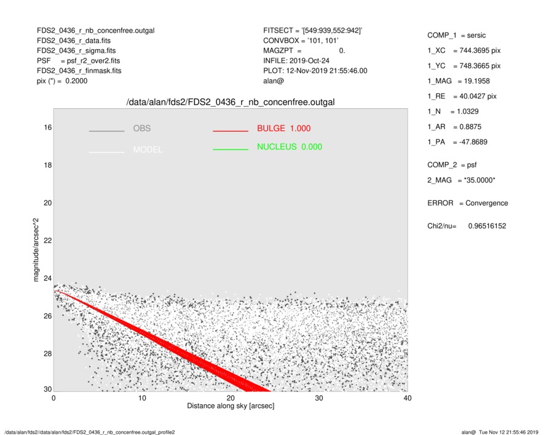Select the ERROR = Convergence text
Image resolution: width=544 pixels, height=435 pixels.
(x=467, y=203)
